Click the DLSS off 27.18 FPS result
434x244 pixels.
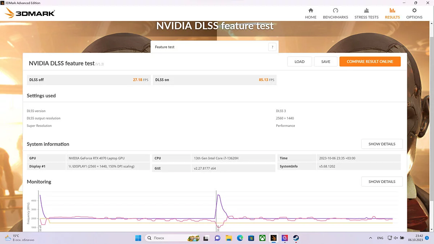click(89, 80)
